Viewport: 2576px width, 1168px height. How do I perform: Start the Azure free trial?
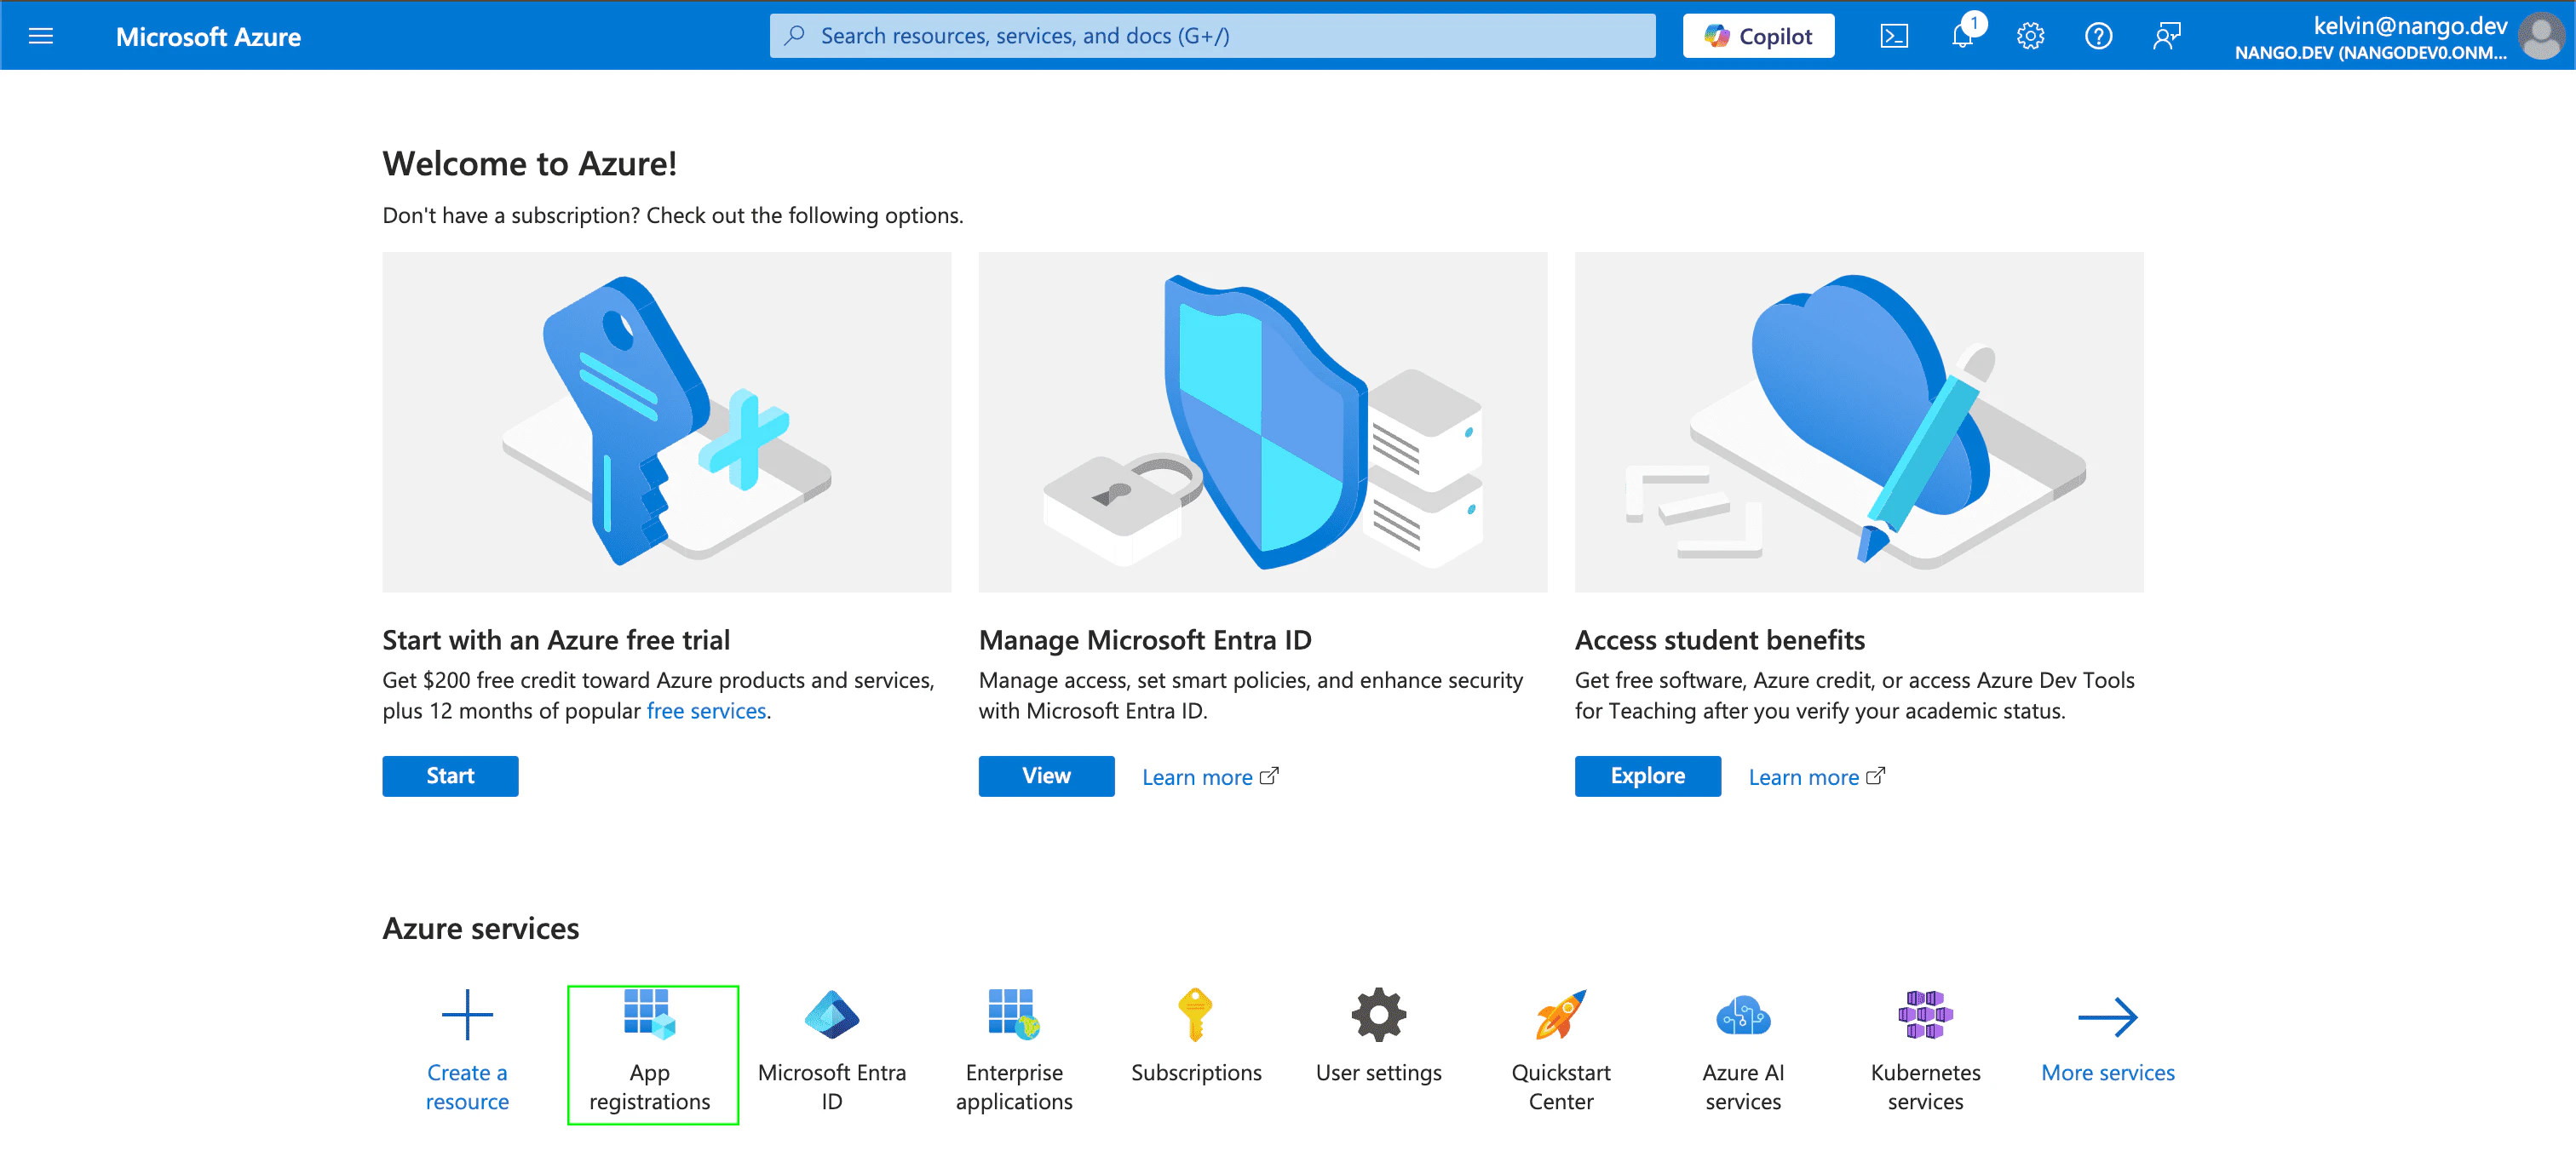click(x=450, y=776)
